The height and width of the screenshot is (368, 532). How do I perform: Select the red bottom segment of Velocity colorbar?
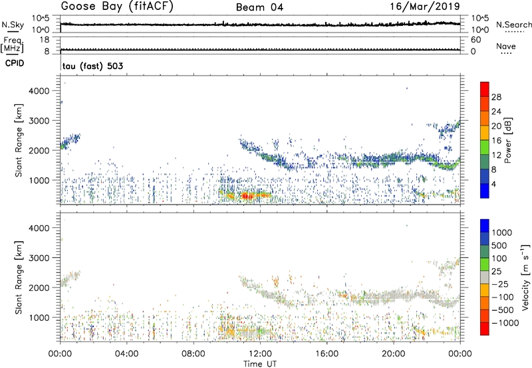tap(485, 328)
